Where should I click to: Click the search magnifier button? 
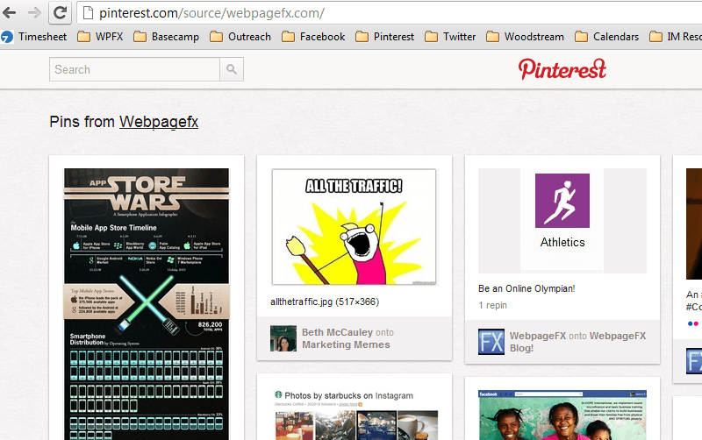click(232, 69)
